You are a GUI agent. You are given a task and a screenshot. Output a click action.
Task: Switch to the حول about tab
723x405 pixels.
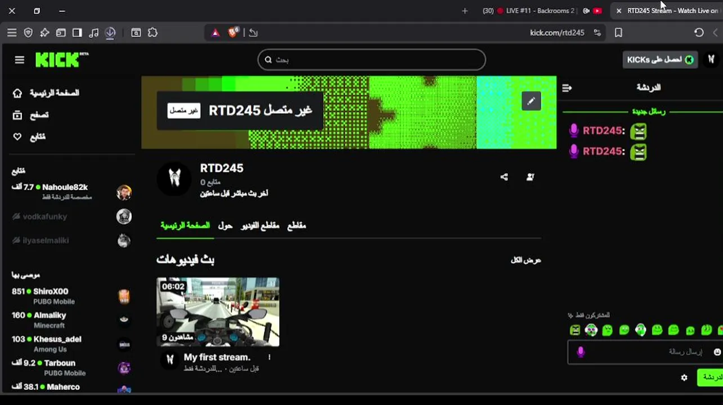click(225, 226)
